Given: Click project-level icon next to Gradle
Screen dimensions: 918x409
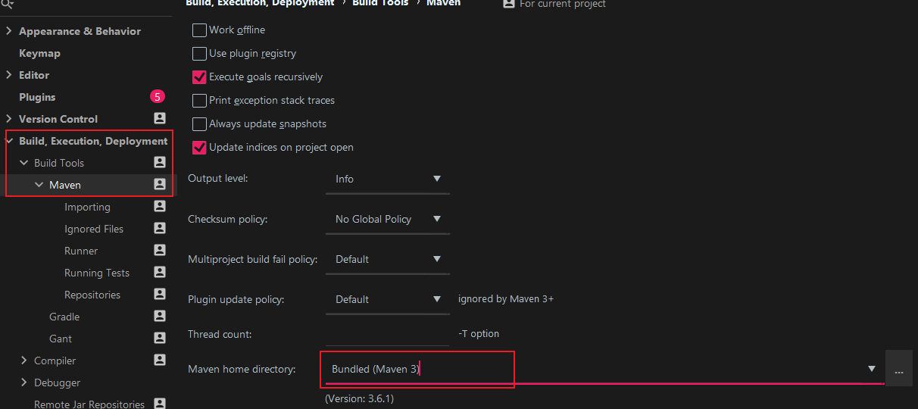Looking at the screenshot, I should tap(159, 317).
